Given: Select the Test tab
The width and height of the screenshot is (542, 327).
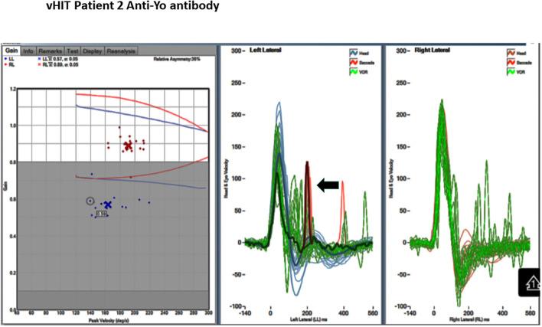Looking at the screenshot, I should 73,51.
